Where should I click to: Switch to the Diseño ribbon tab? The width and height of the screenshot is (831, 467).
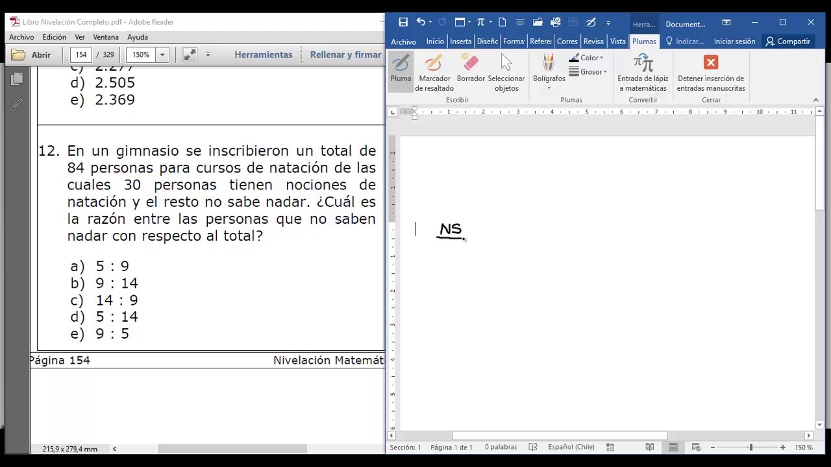[487, 42]
